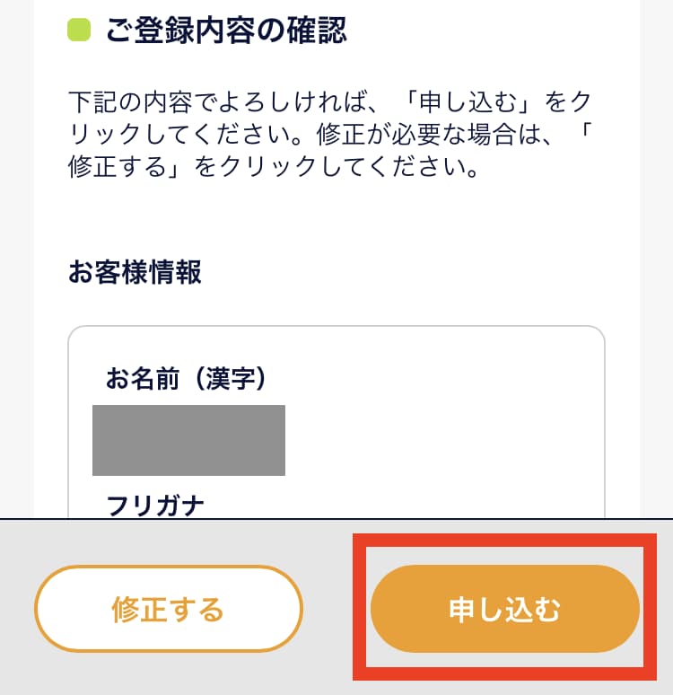Click blank white space above お客様情報
Screen dimensions: 673x695
[336, 217]
